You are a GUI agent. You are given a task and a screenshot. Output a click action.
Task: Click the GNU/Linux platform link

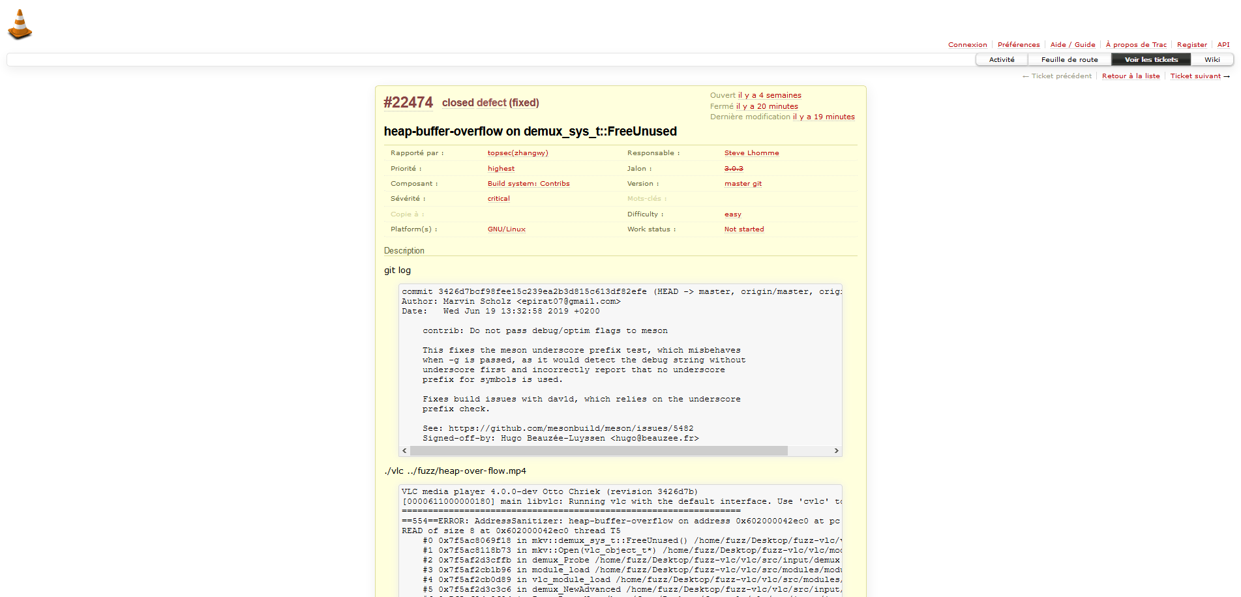506,229
